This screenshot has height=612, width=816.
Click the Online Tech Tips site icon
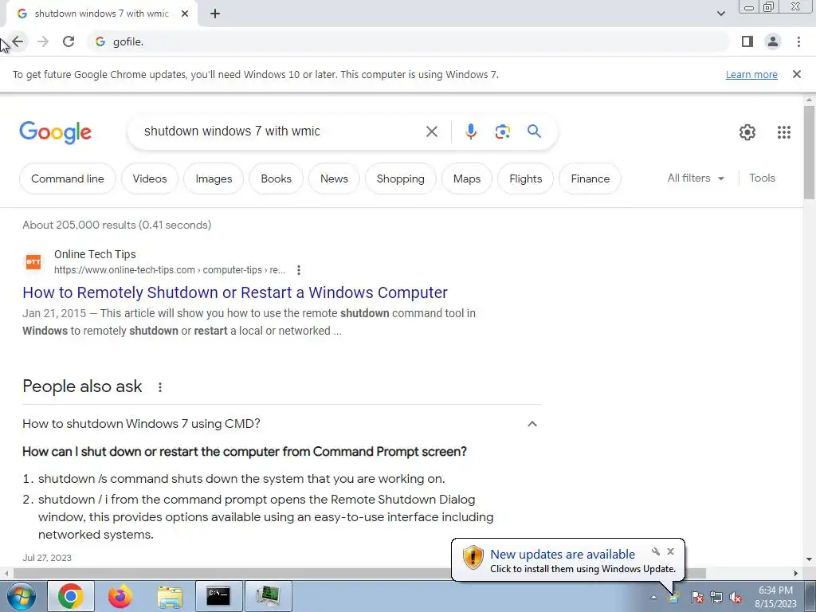point(33,261)
